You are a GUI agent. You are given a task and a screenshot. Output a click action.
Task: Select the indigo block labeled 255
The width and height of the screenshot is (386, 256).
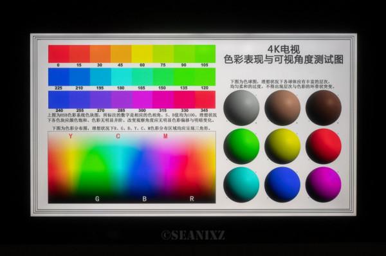[x=80, y=100]
